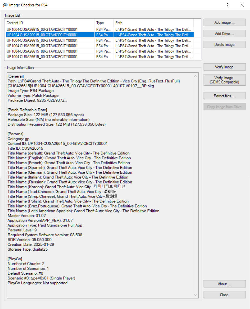The width and height of the screenshot is (250, 309).
Task: Click the Title Name (Simp.Chinese) line
Action: point(62,197)
